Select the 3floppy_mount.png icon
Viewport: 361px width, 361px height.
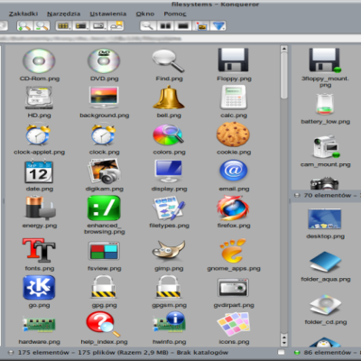[x=325, y=61]
